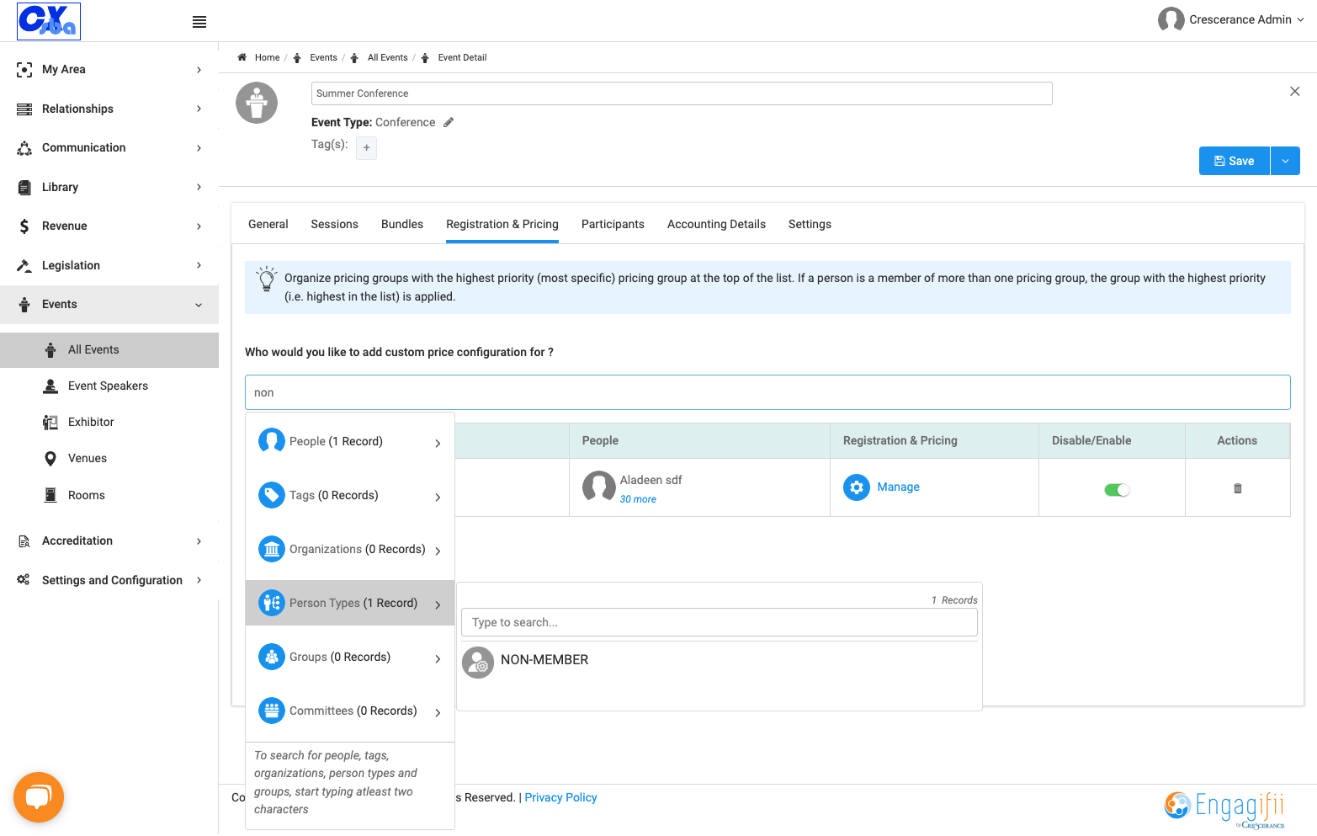The height and width of the screenshot is (836, 1317).
Task: Open the Participants tab
Action: pyautogui.click(x=613, y=224)
